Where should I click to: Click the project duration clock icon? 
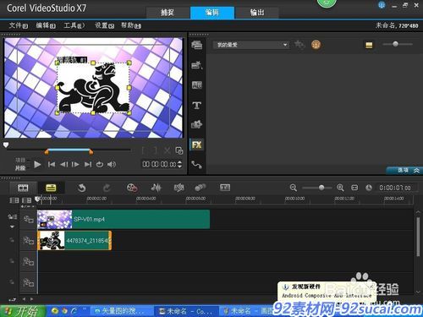pyautogui.click(x=369, y=188)
